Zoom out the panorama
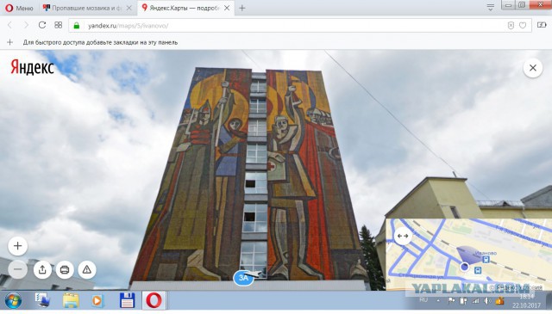 pyautogui.click(x=17, y=270)
